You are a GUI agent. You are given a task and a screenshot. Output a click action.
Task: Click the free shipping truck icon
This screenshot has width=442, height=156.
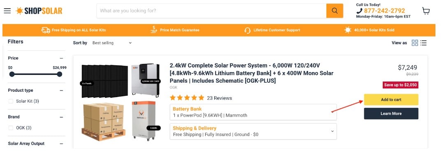click(46, 30)
